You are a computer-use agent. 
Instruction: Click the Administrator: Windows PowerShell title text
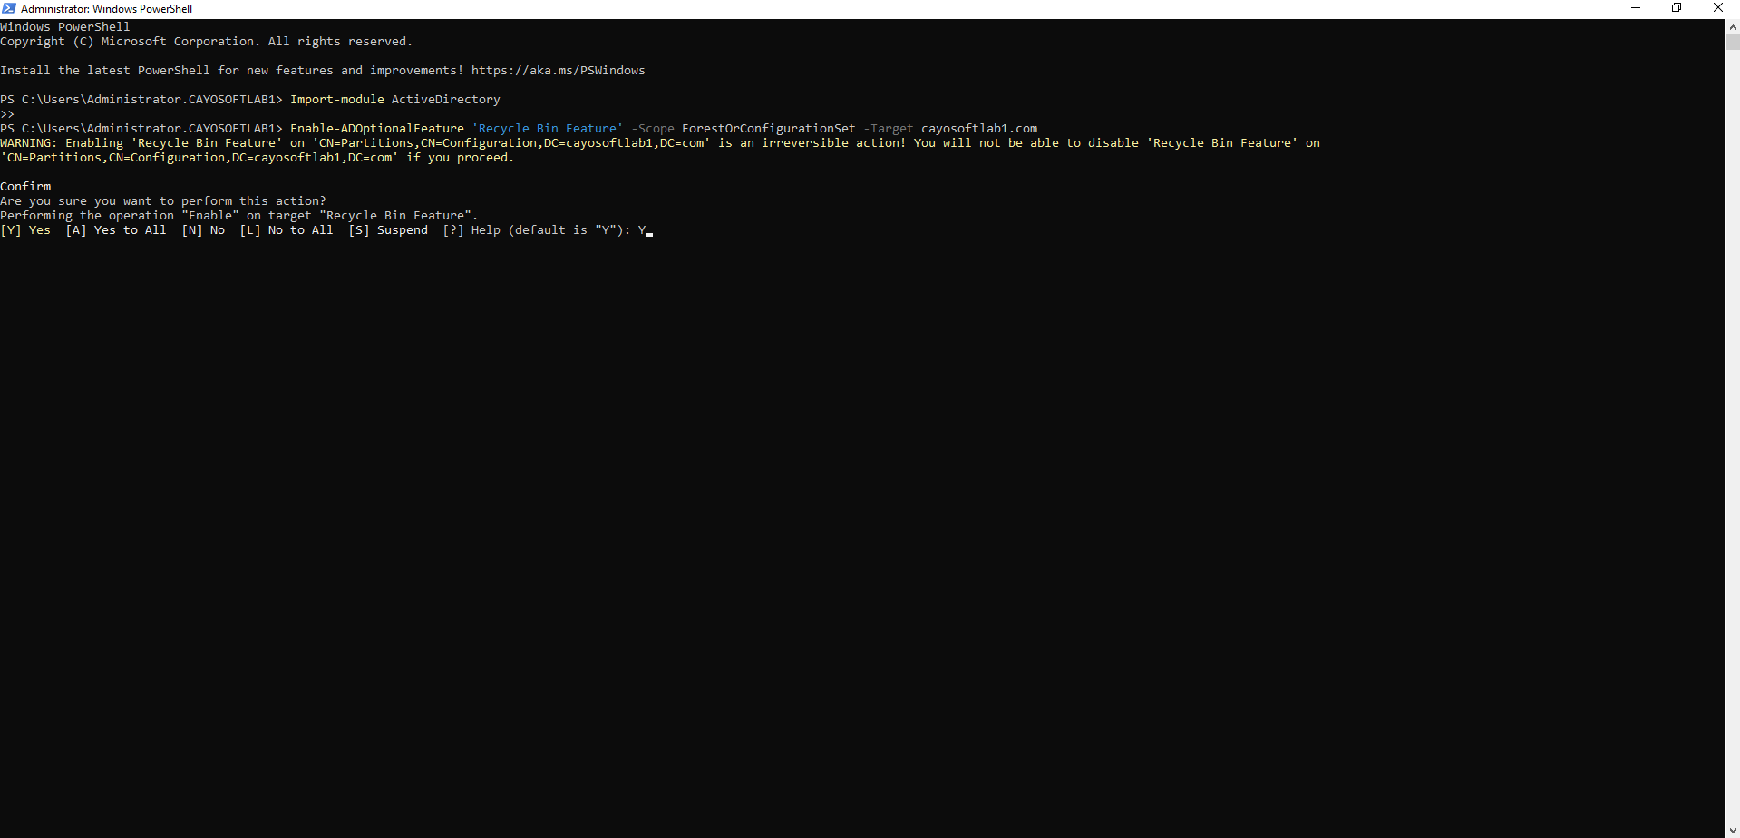(x=106, y=9)
